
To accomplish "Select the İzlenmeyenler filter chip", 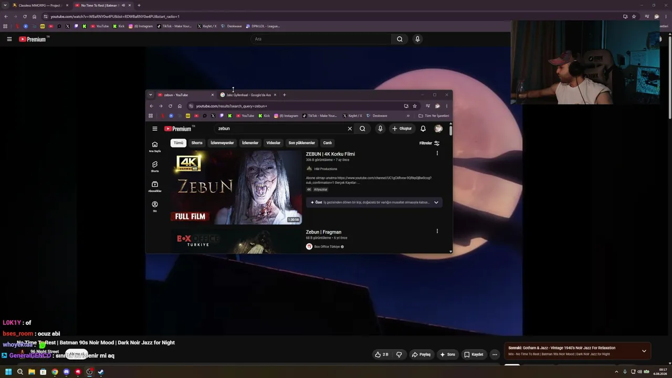I will [222, 143].
